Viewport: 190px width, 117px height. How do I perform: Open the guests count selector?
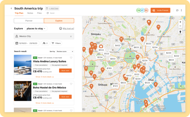[45, 43]
